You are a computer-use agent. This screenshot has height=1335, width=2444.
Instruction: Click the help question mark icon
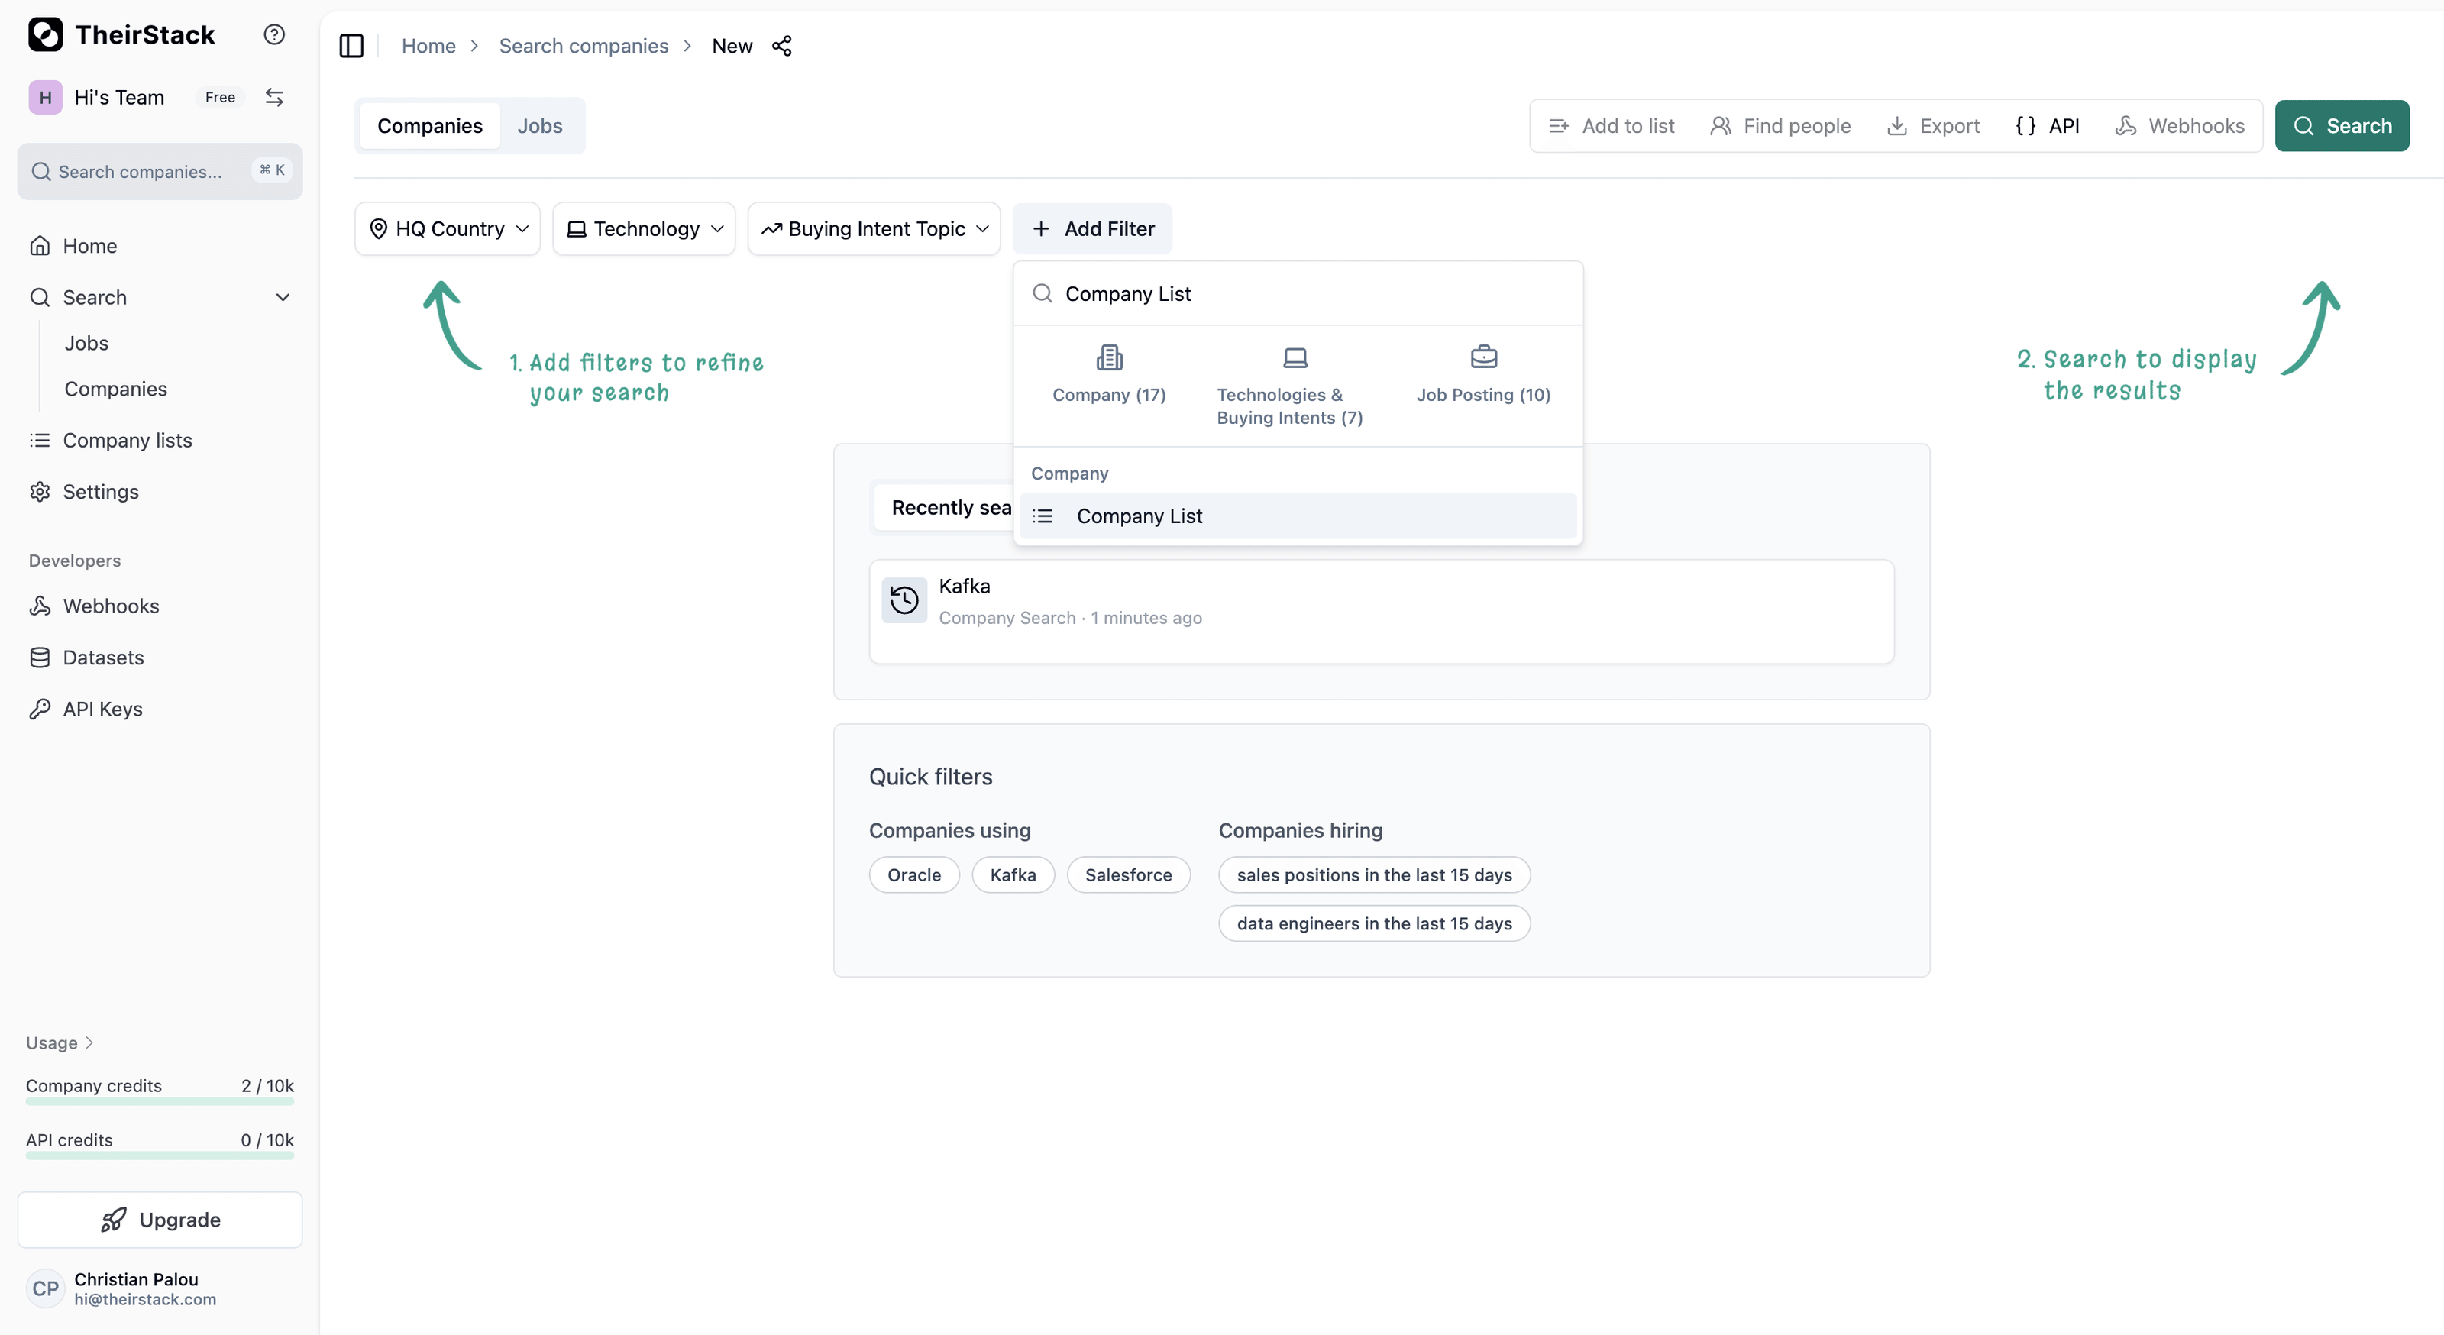274,35
